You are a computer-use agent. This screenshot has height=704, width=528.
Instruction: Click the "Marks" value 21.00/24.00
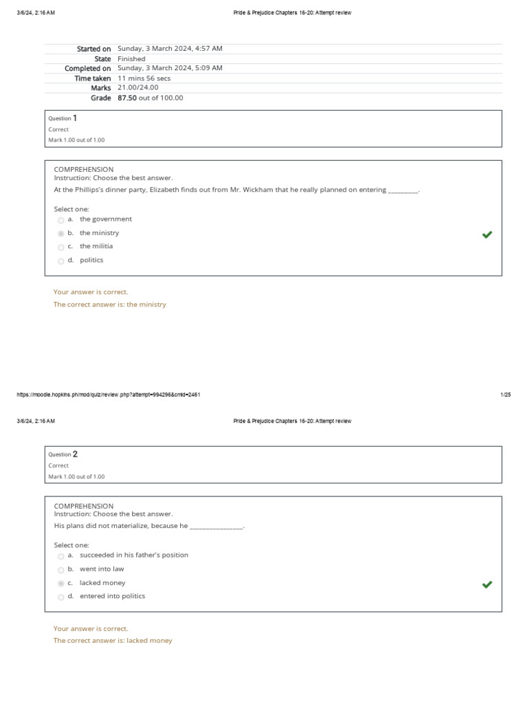(x=137, y=87)
